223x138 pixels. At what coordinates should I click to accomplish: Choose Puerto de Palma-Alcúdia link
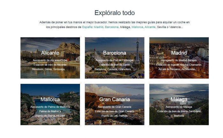point(50,116)
